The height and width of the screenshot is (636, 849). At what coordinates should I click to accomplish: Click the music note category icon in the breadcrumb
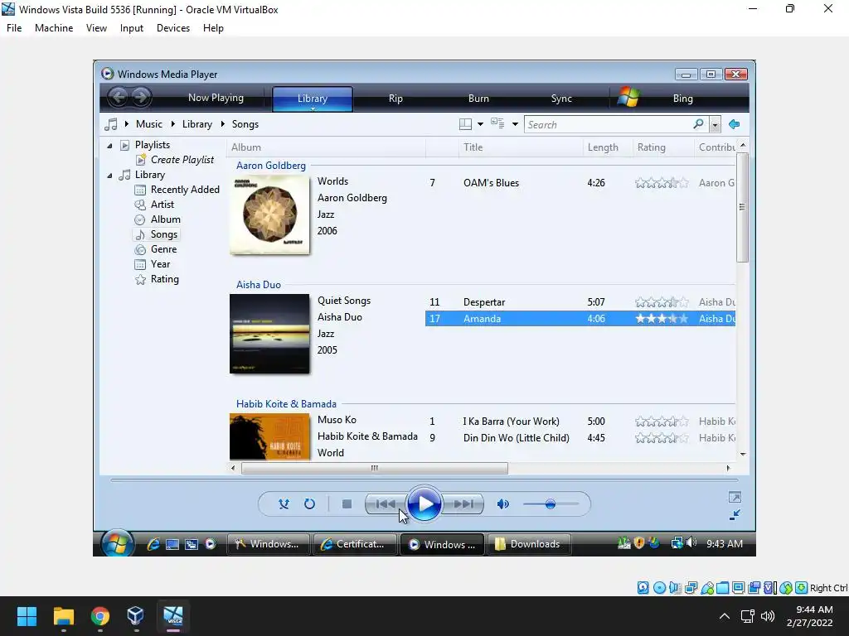pyautogui.click(x=111, y=124)
